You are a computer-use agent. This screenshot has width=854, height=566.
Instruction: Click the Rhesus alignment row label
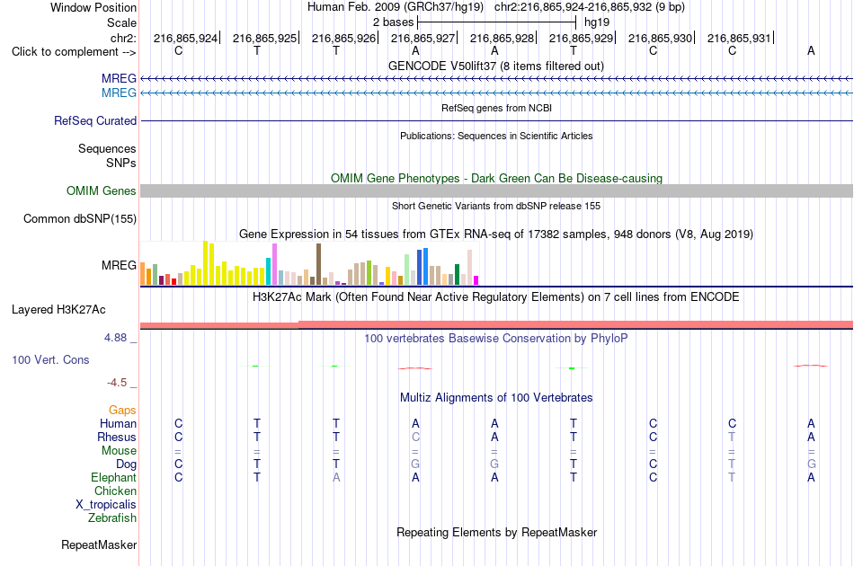click(x=117, y=437)
